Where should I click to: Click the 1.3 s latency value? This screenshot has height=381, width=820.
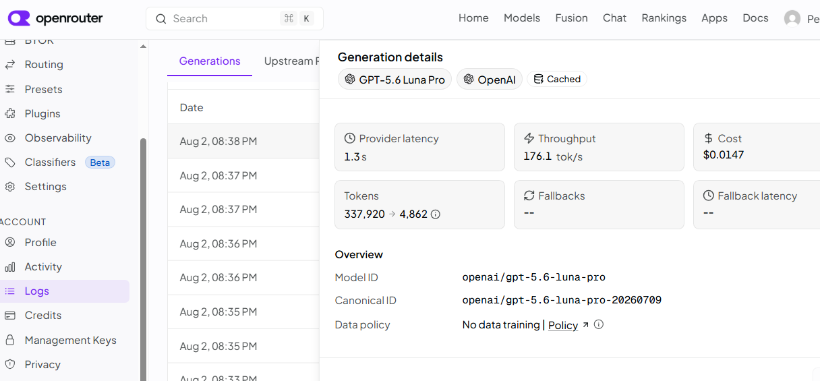(355, 156)
